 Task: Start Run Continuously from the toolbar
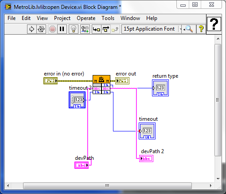[41, 29]
